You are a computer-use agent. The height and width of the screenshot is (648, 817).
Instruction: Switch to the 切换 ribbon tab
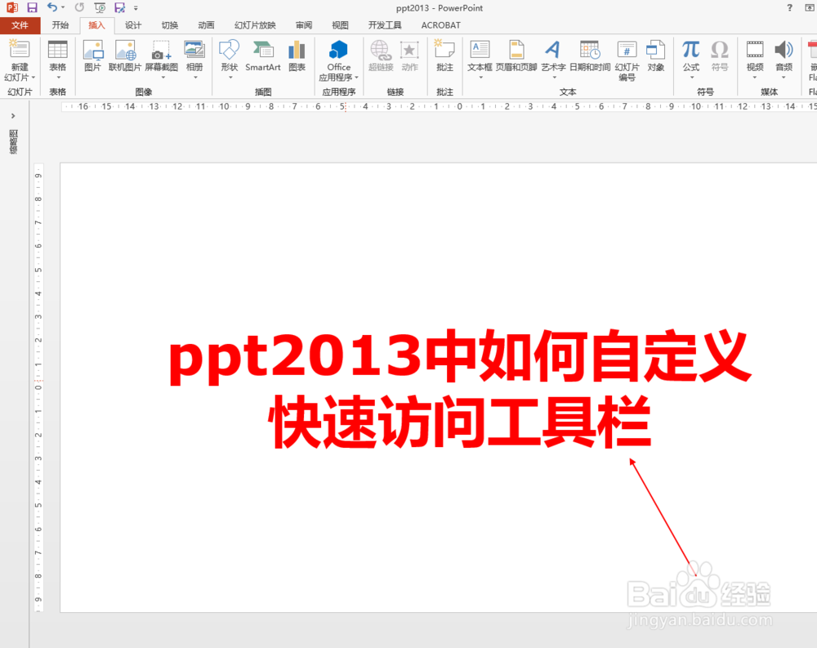(x=170, y=25)
